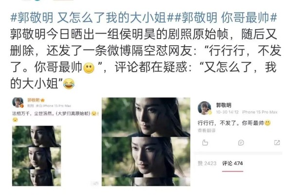Viewport: 292px width, 195px height.
Task: Open 郭敬明 username in right screenshot
Action: [x=224, y=105]
